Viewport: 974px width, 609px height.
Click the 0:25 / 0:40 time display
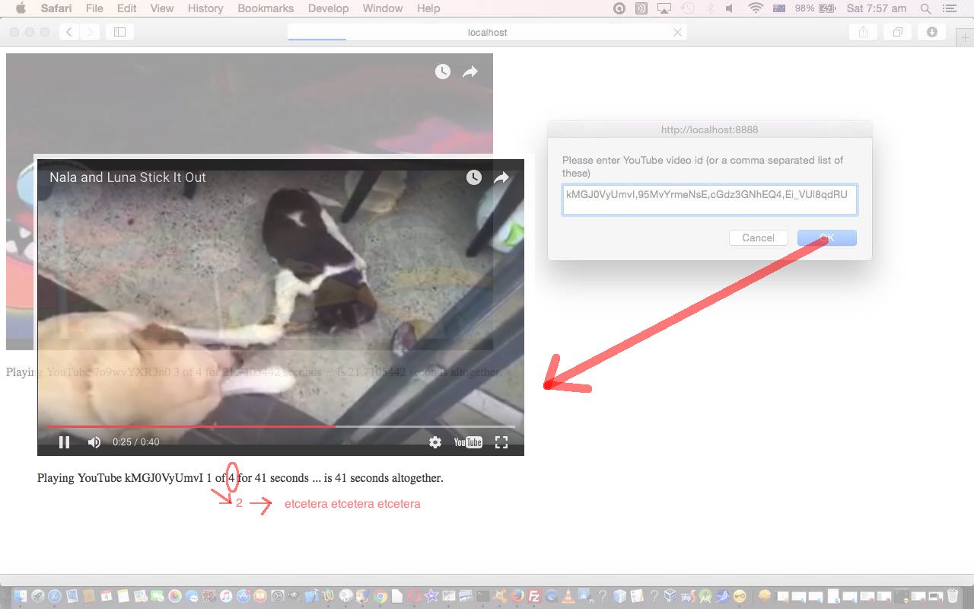point(136,442)
